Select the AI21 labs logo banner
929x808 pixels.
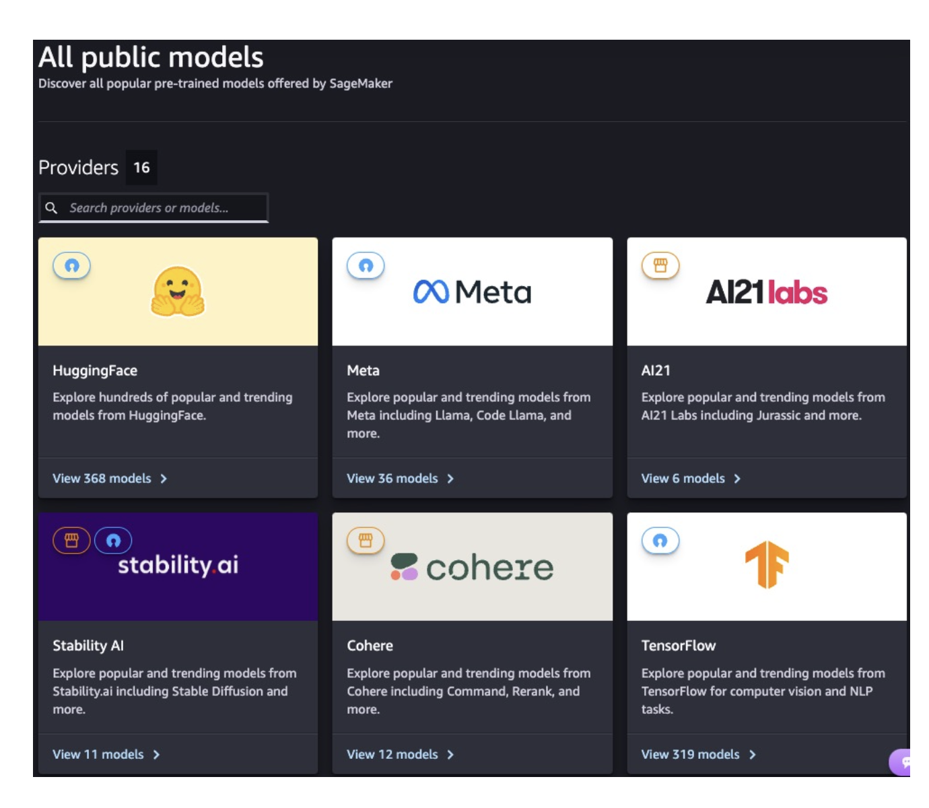coord(766,292)
